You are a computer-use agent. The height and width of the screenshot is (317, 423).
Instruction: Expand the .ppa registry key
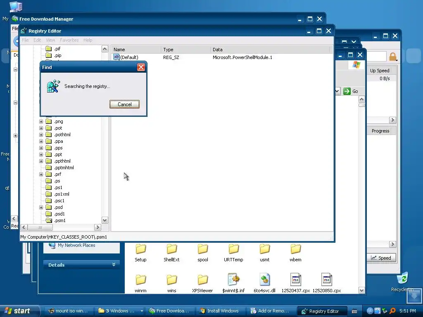41,141
